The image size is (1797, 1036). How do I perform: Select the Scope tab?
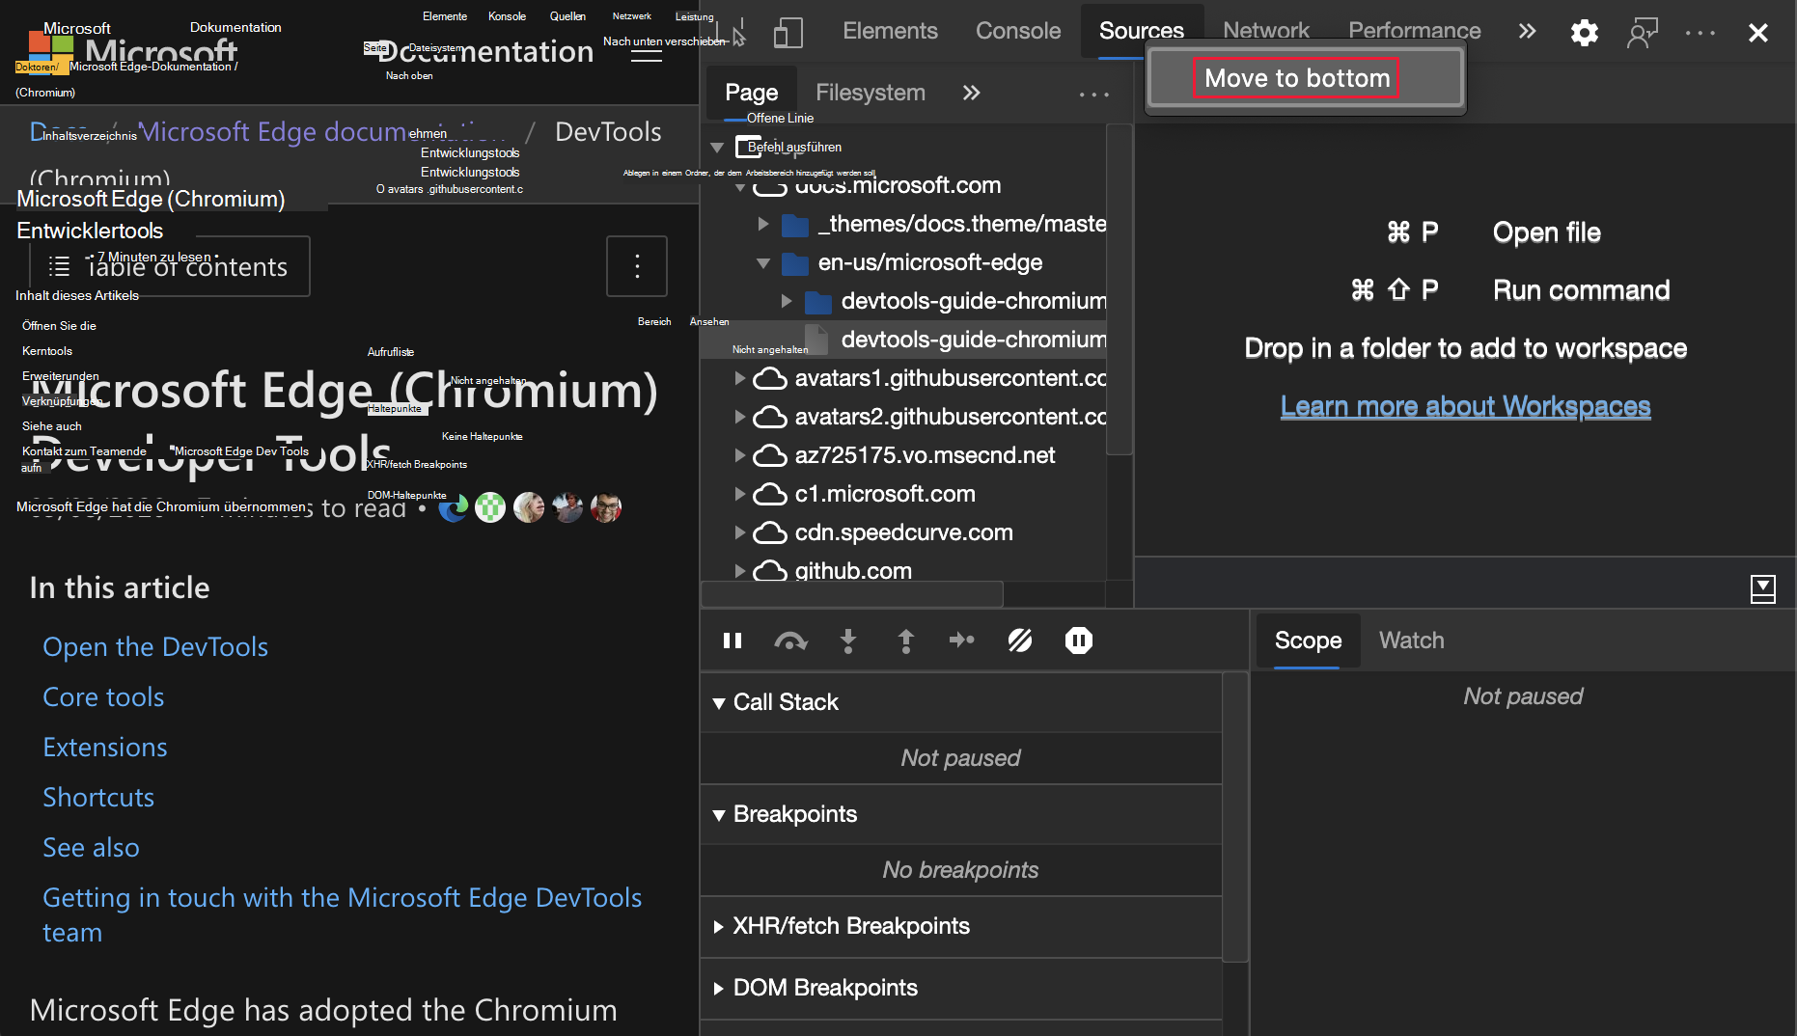pyautogui.click(x=1308, y=641)
